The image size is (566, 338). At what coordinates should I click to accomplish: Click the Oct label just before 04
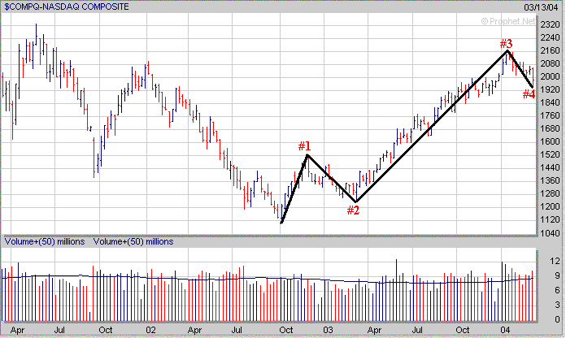click(463, 330)
